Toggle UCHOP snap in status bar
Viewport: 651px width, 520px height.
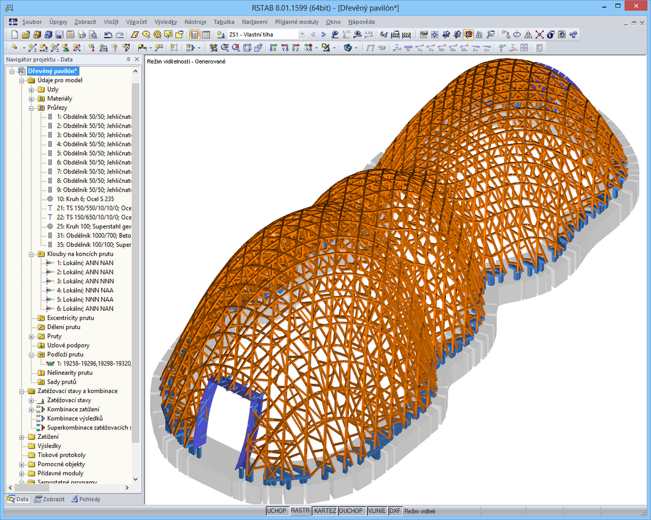pyautogui.click(x=277, y=511)
